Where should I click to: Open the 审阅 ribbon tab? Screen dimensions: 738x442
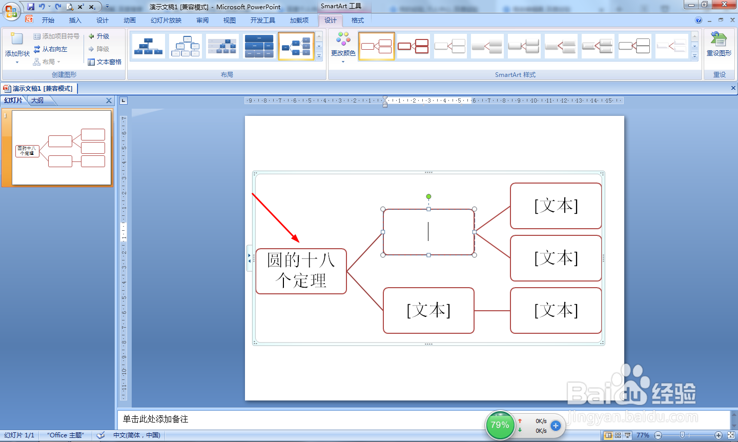click(x=202, y=21)
